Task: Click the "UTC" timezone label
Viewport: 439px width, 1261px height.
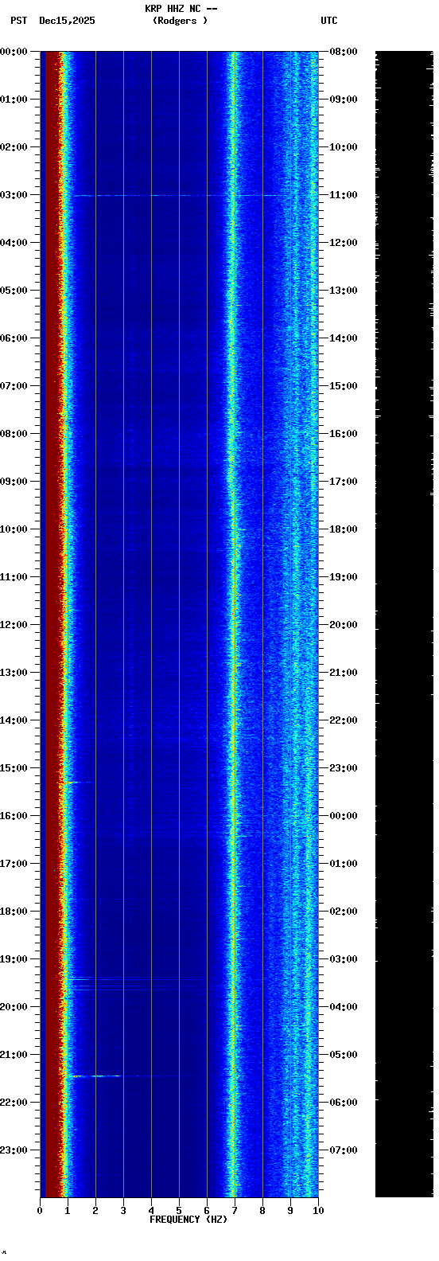Action: (329, 21)
